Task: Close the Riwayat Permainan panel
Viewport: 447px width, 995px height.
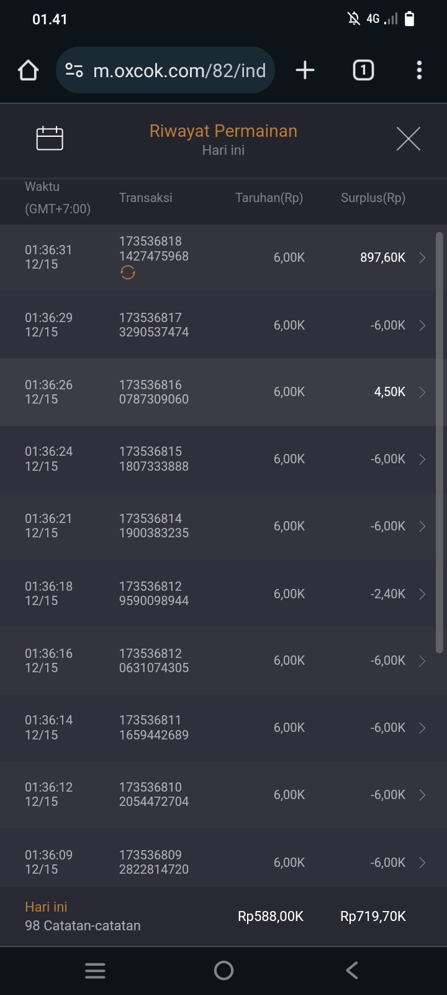Action: point(408,138)
